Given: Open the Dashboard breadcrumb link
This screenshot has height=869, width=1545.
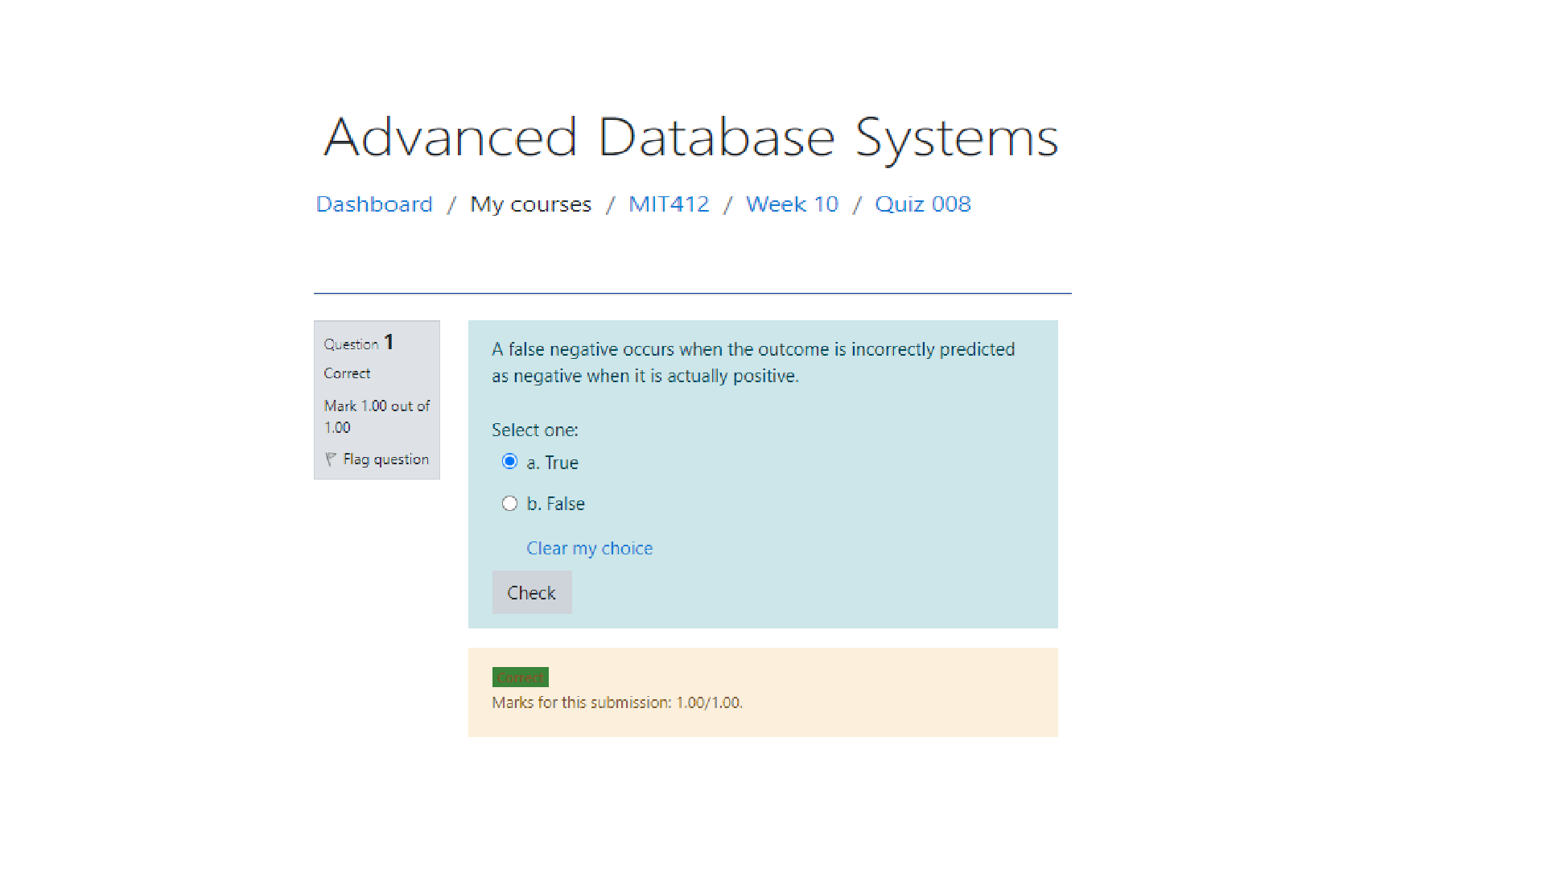Looking at the screenshot, I should pos(374,204).
